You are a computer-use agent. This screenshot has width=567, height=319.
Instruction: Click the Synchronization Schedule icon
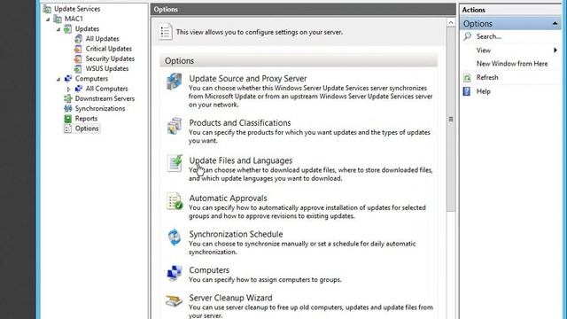[175, 237]
